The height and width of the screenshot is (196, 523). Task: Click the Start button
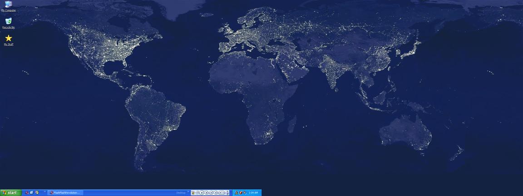[x=11, y=193]
